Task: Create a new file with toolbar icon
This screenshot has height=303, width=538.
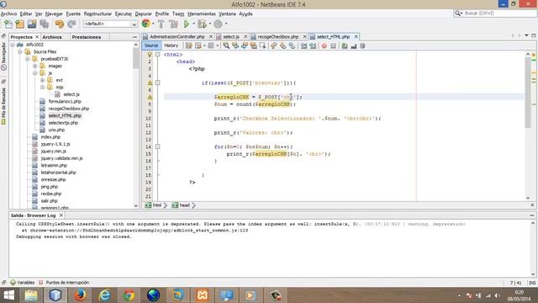Action: tap(8, 24)
